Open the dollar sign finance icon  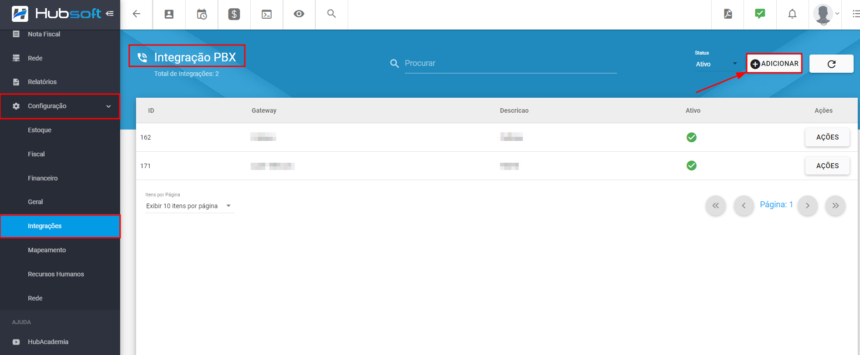pos(234,14)
